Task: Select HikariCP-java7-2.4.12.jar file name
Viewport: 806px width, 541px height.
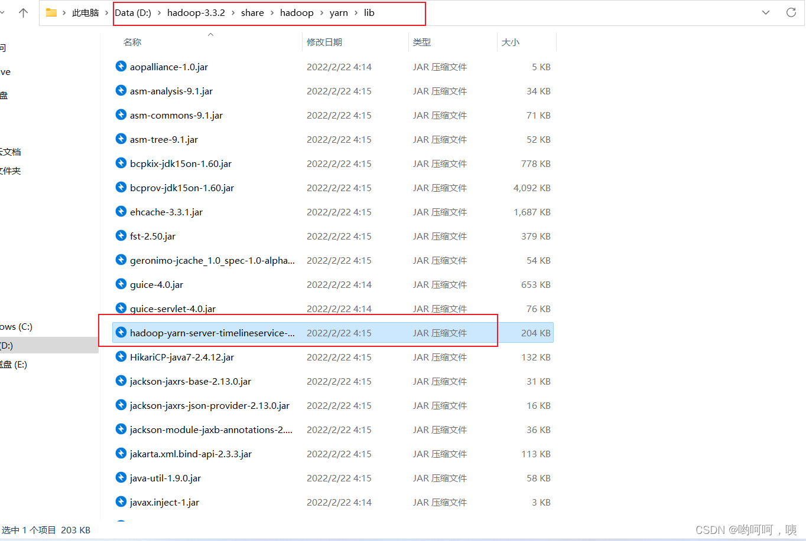Action: click(x=182, y=357)
